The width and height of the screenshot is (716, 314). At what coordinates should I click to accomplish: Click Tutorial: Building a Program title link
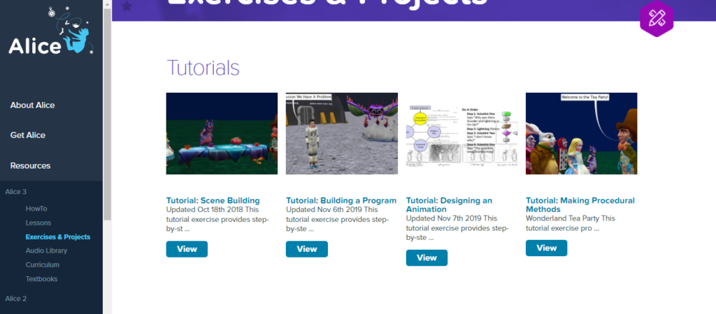[341, 200]
